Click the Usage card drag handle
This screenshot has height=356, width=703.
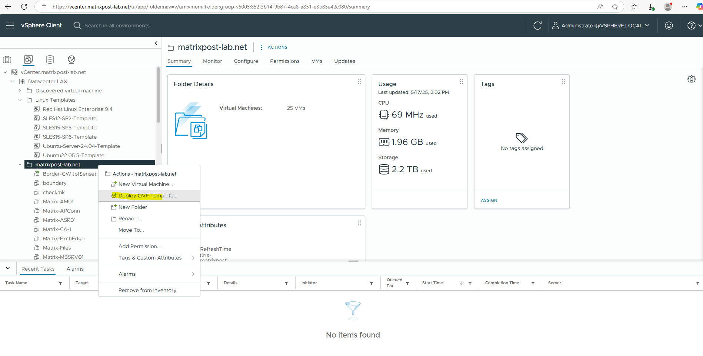(x=461, y=82)
